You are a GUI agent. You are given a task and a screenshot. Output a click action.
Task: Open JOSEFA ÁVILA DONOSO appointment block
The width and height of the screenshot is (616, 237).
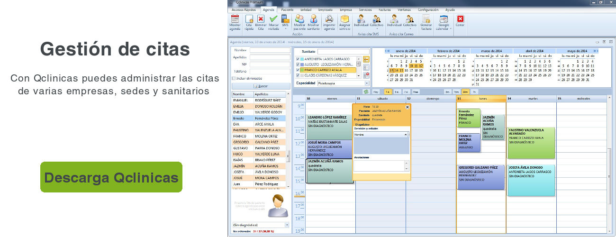click(x=531, y=180)
